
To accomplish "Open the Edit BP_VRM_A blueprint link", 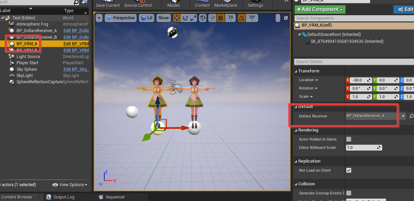I will point(76,44).
